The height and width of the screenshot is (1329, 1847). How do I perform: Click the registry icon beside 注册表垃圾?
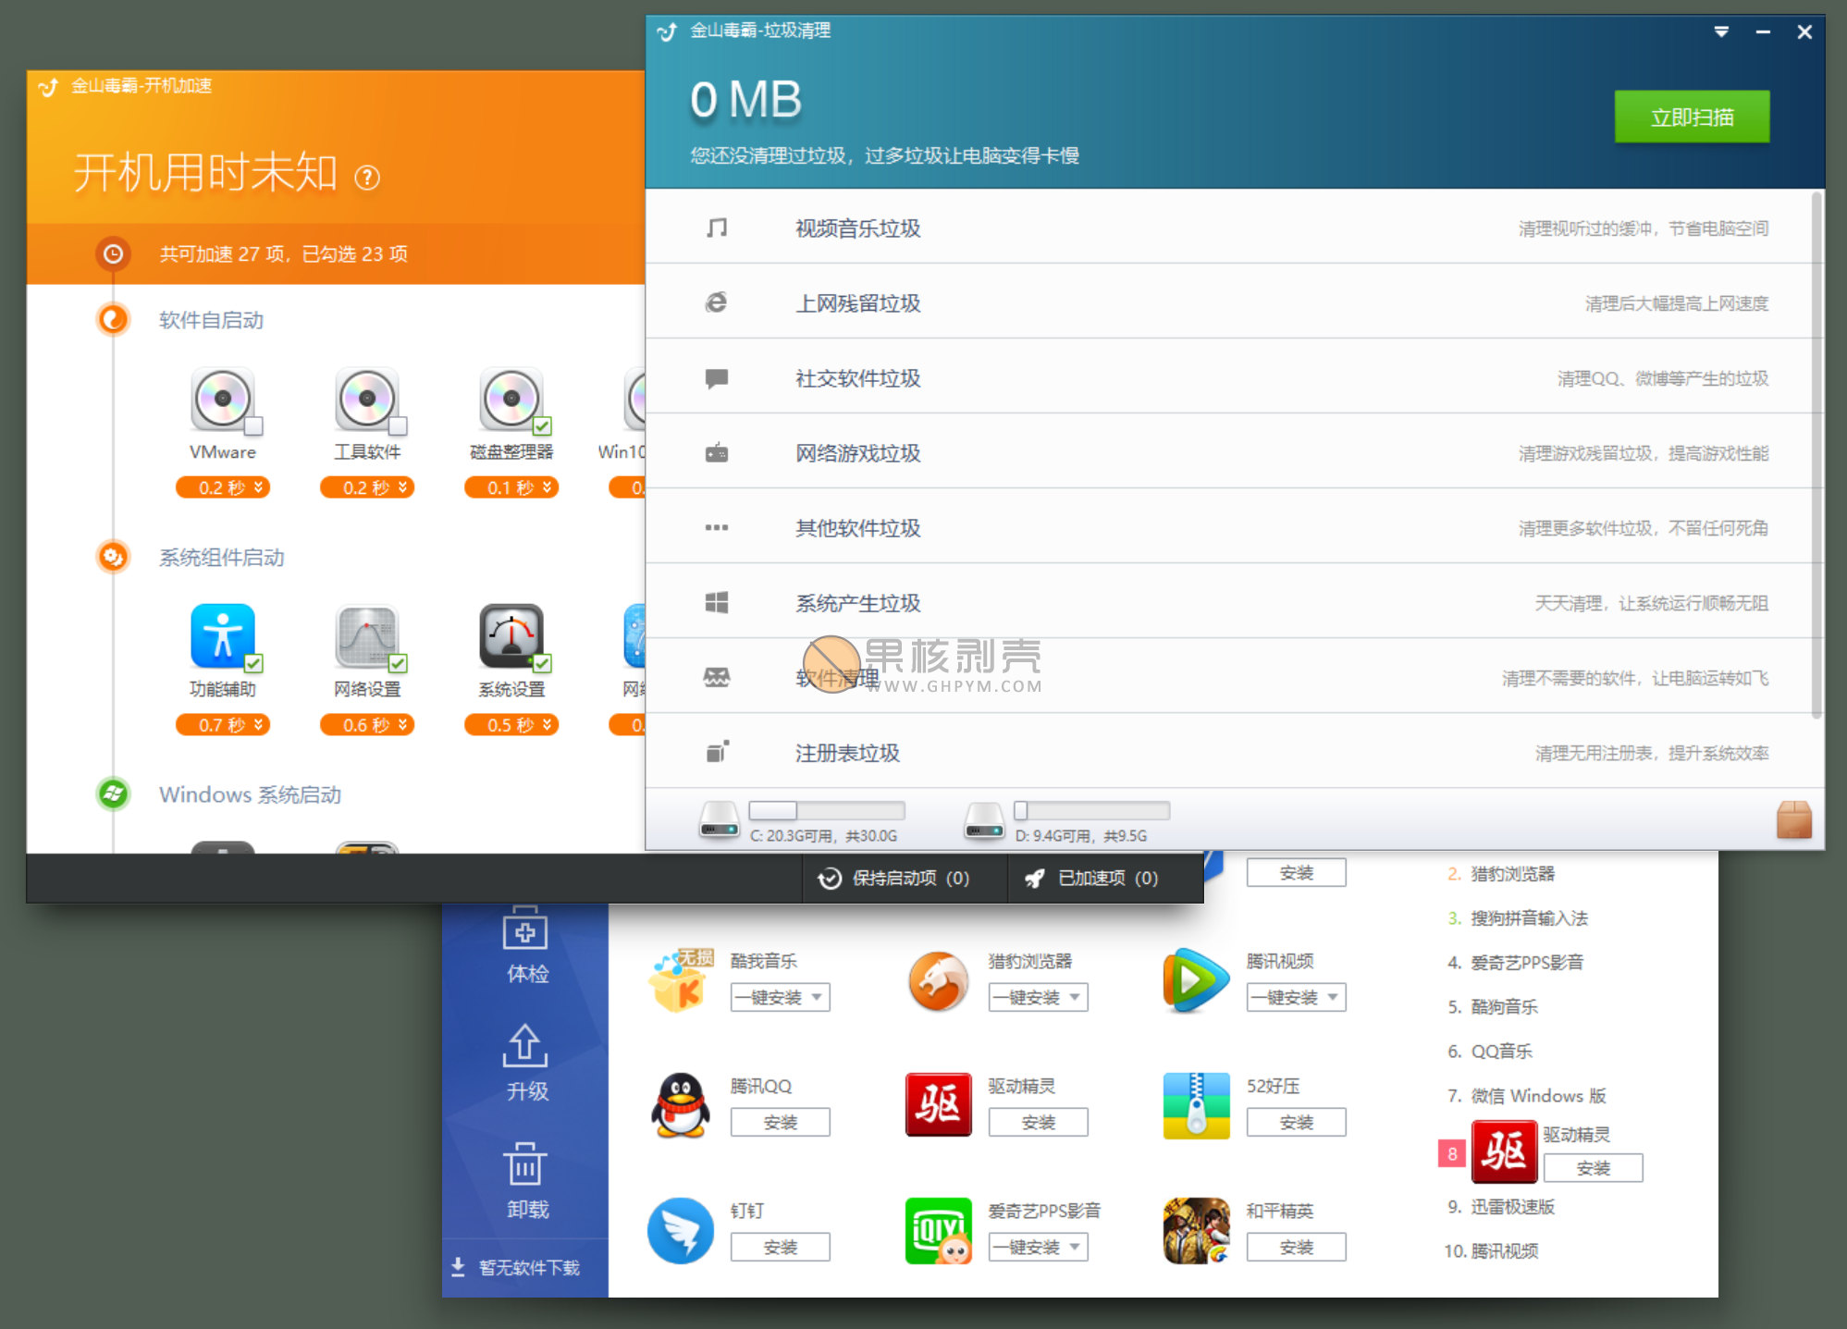pyautogui.click(x=718, y=752)
